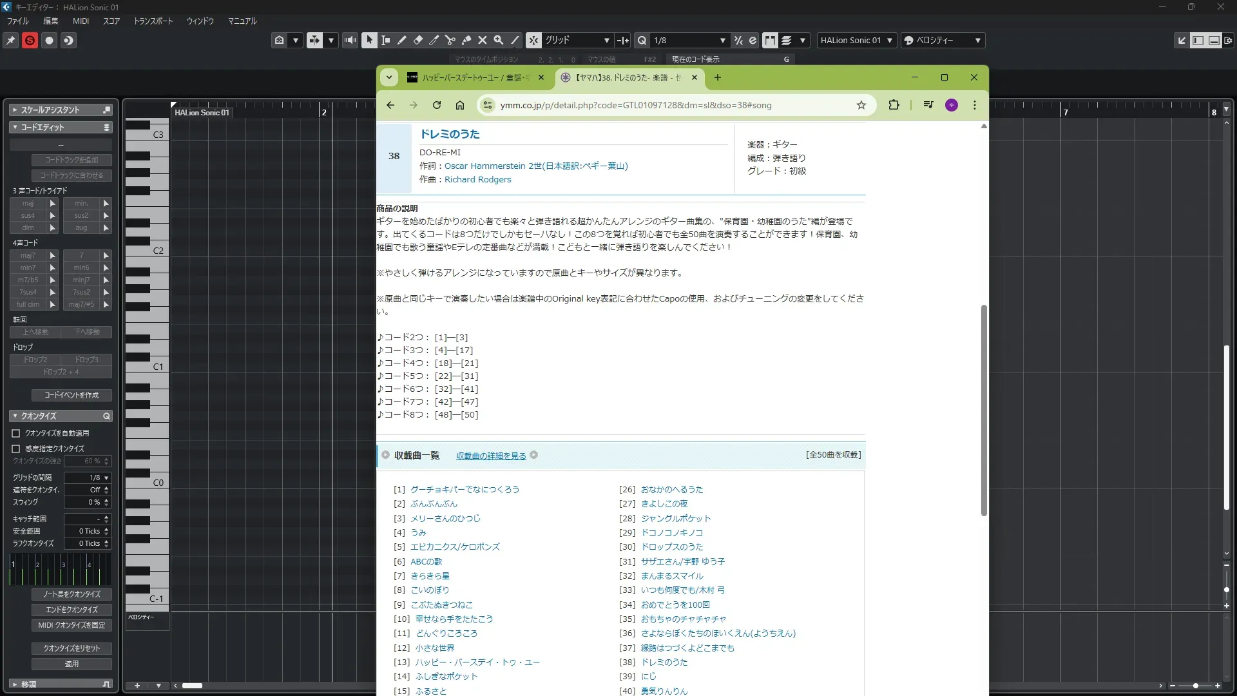
Task: Select the Mute X tool
Action: 482,41
